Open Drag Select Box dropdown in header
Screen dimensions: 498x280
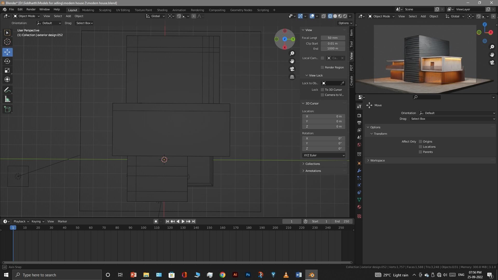tap(84, 23)
